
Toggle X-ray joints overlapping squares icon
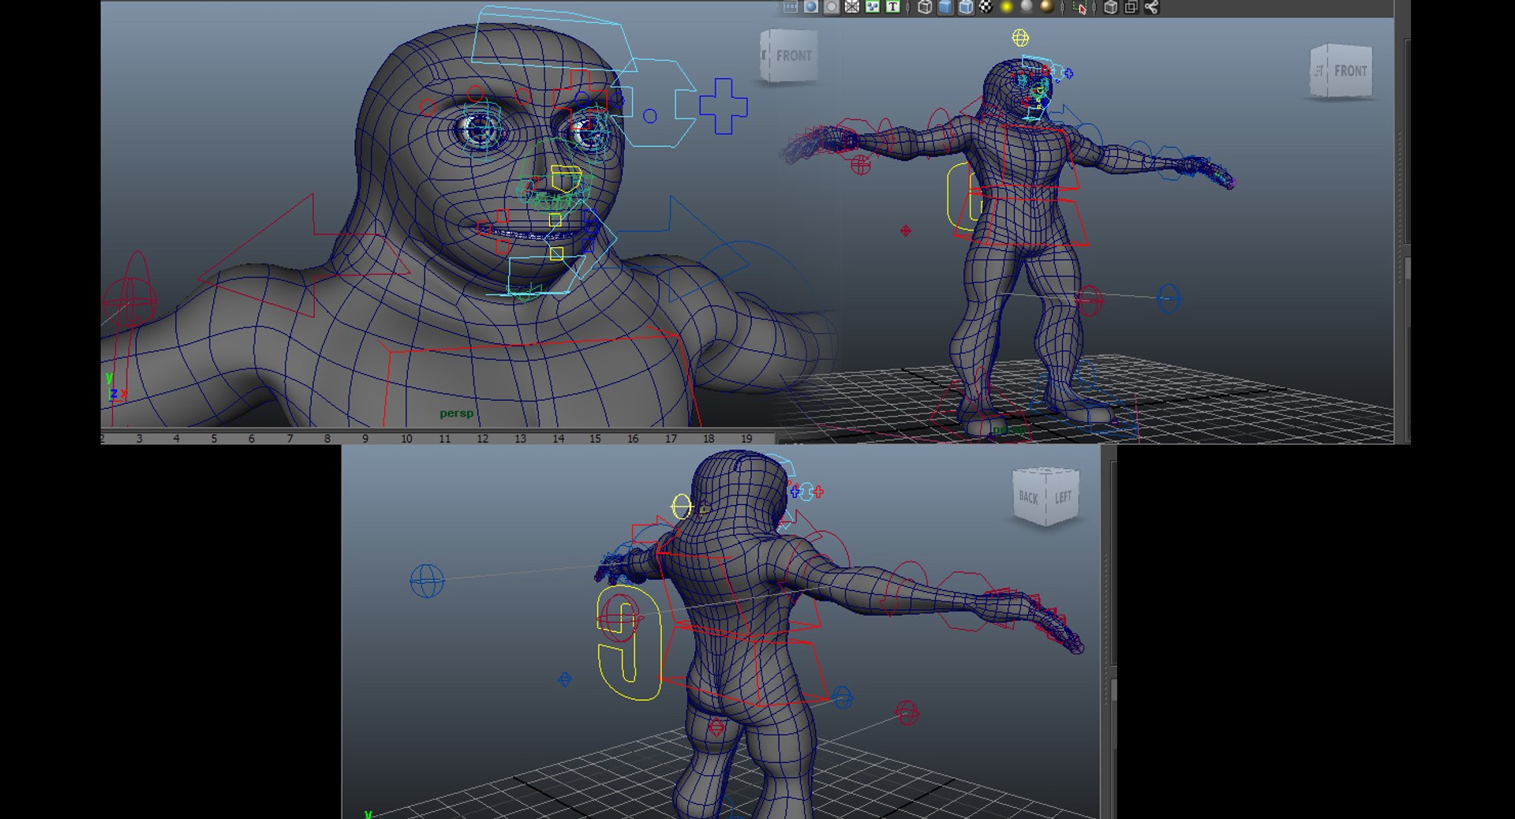coord(1132,7)
